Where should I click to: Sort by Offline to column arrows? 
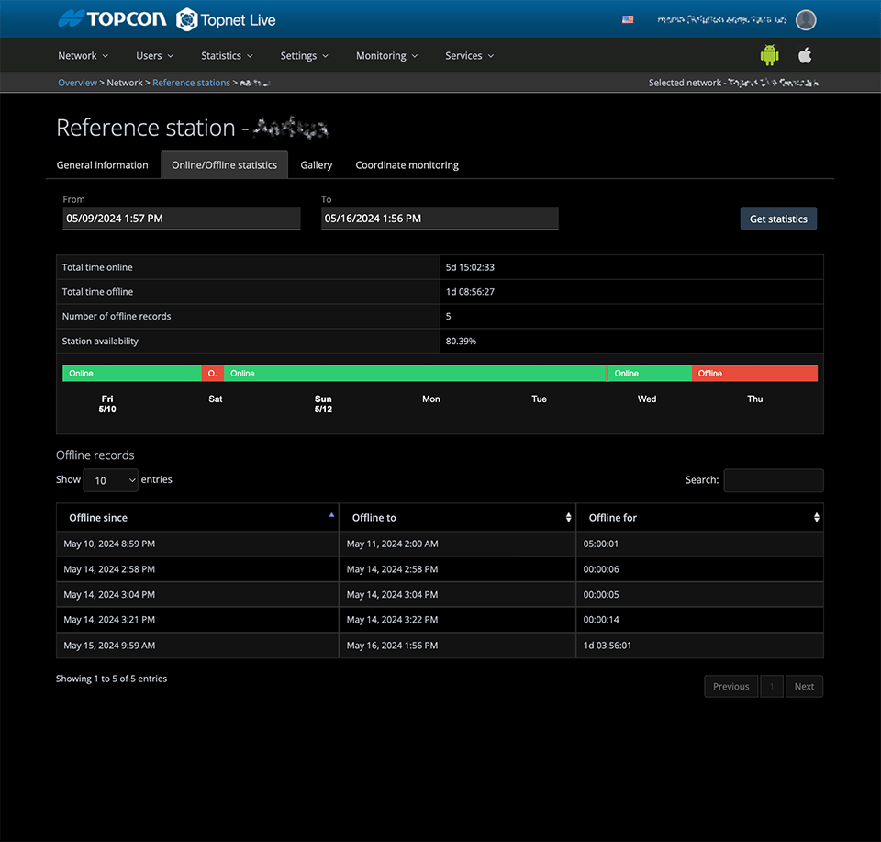(568, 518)
